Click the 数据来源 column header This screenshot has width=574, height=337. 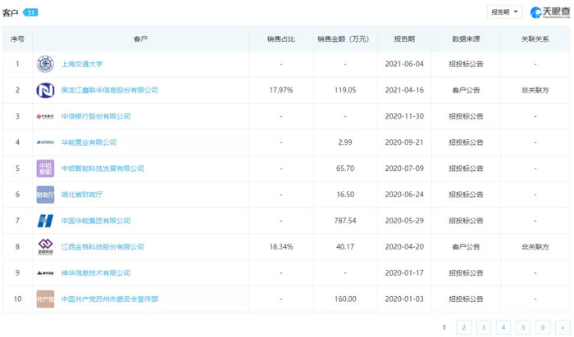point(466,39)
